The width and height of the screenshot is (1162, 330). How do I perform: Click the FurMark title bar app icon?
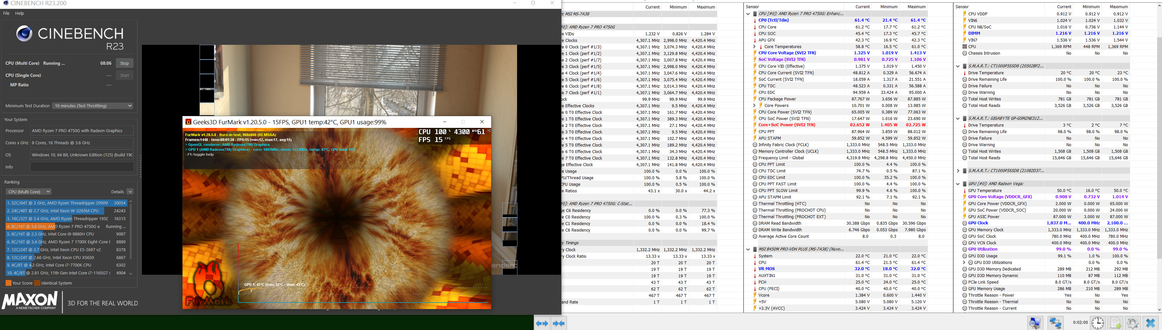click(x=188, y=122)
